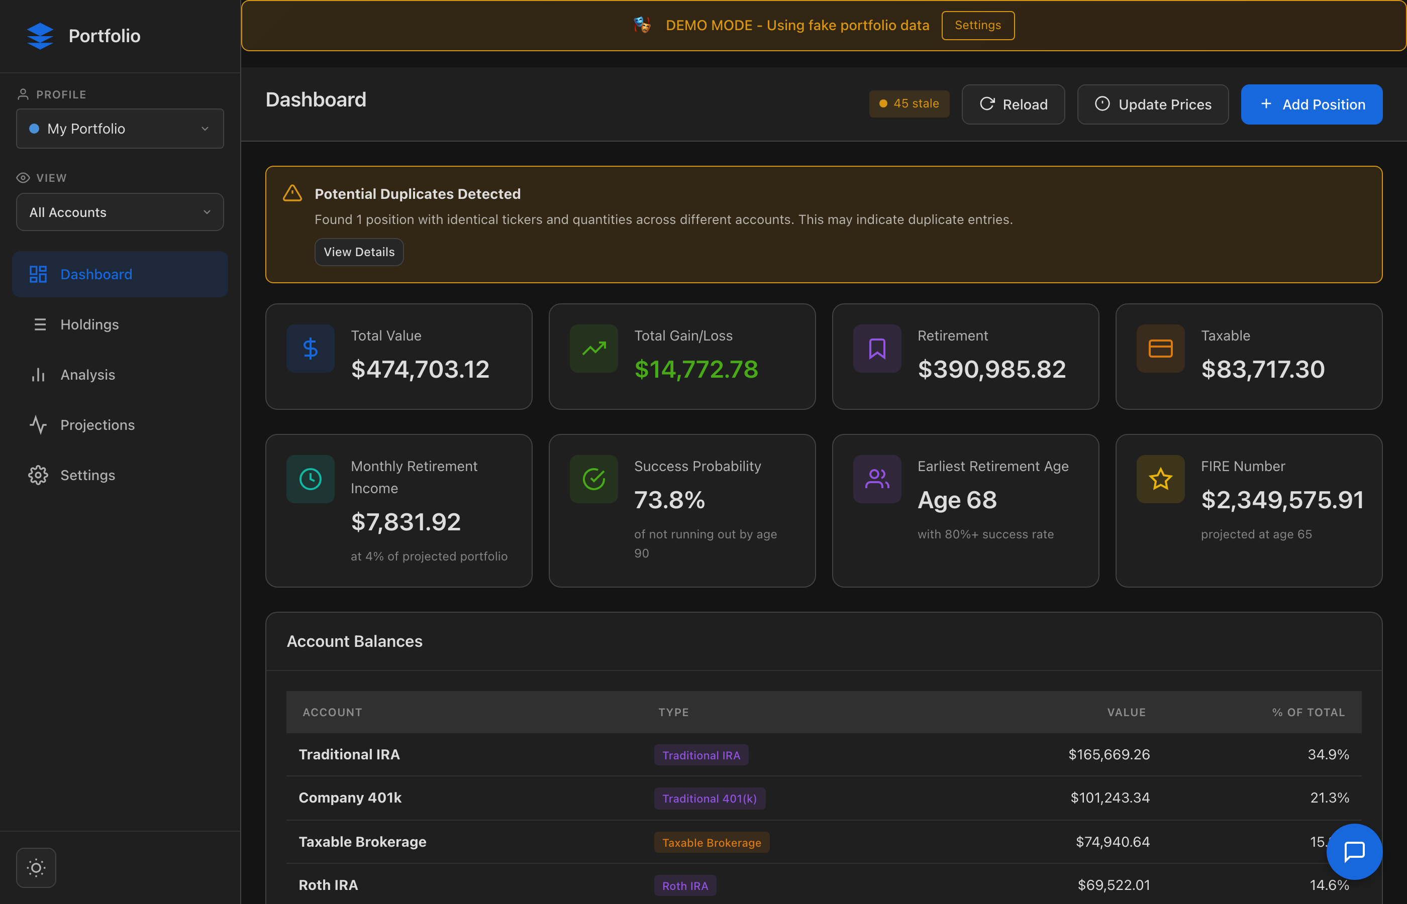Click the $14,772.78 gain figure
1407x904 pixels.
(x=696, y=369)
